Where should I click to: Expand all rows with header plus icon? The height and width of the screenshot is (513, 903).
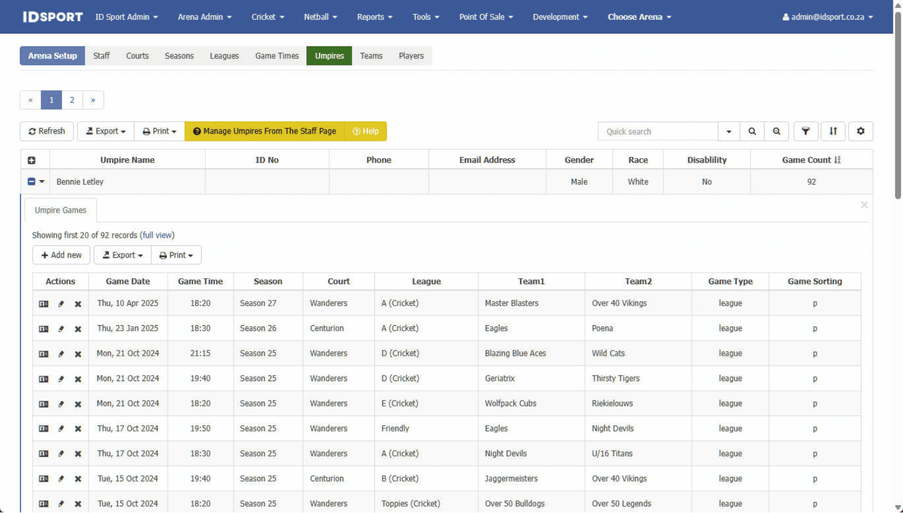click(x=31, y=160)
